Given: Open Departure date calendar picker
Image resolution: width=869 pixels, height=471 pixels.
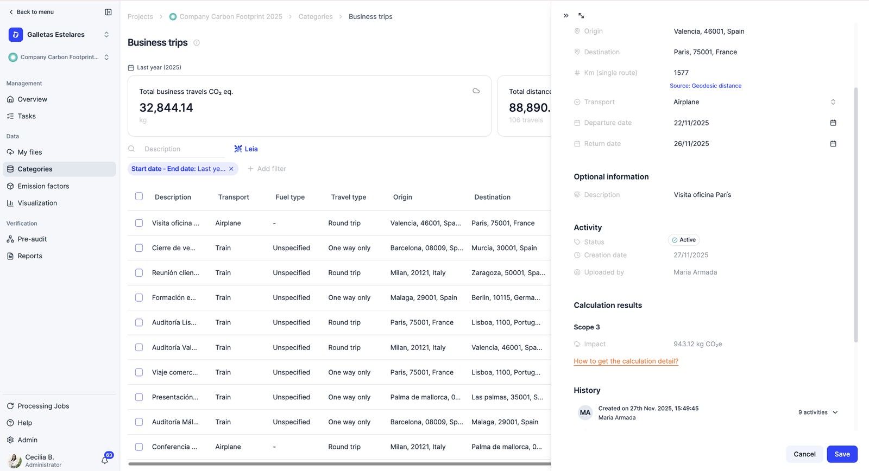Looking at the screenshot, I should pyautogui.click(x=833, y=123).
